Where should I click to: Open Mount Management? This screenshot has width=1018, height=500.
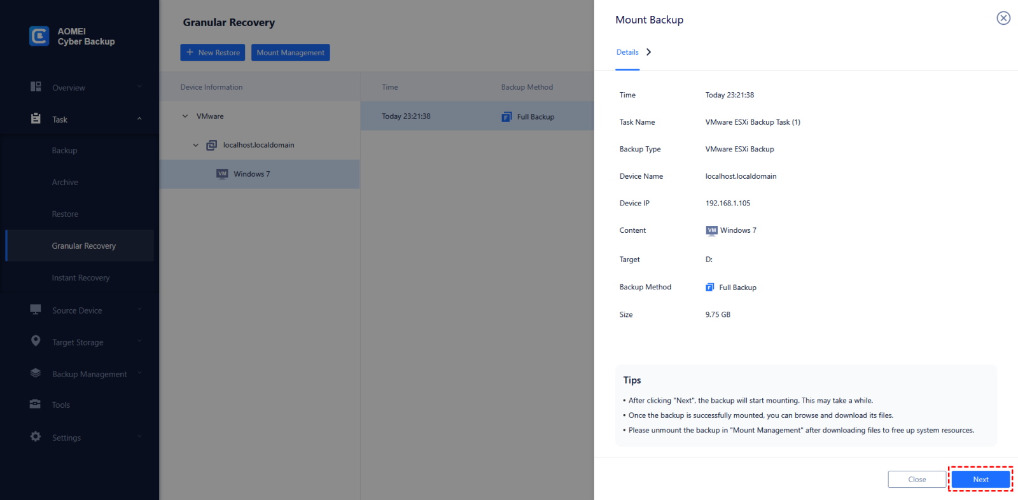tap(291, 52)
